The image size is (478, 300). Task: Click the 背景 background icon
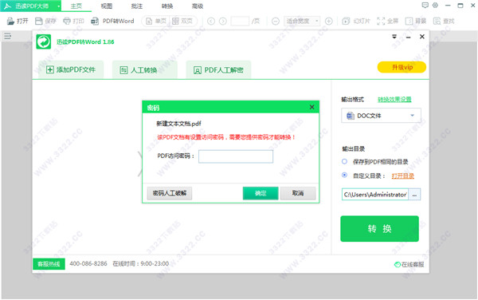click(x=409, y=21)
